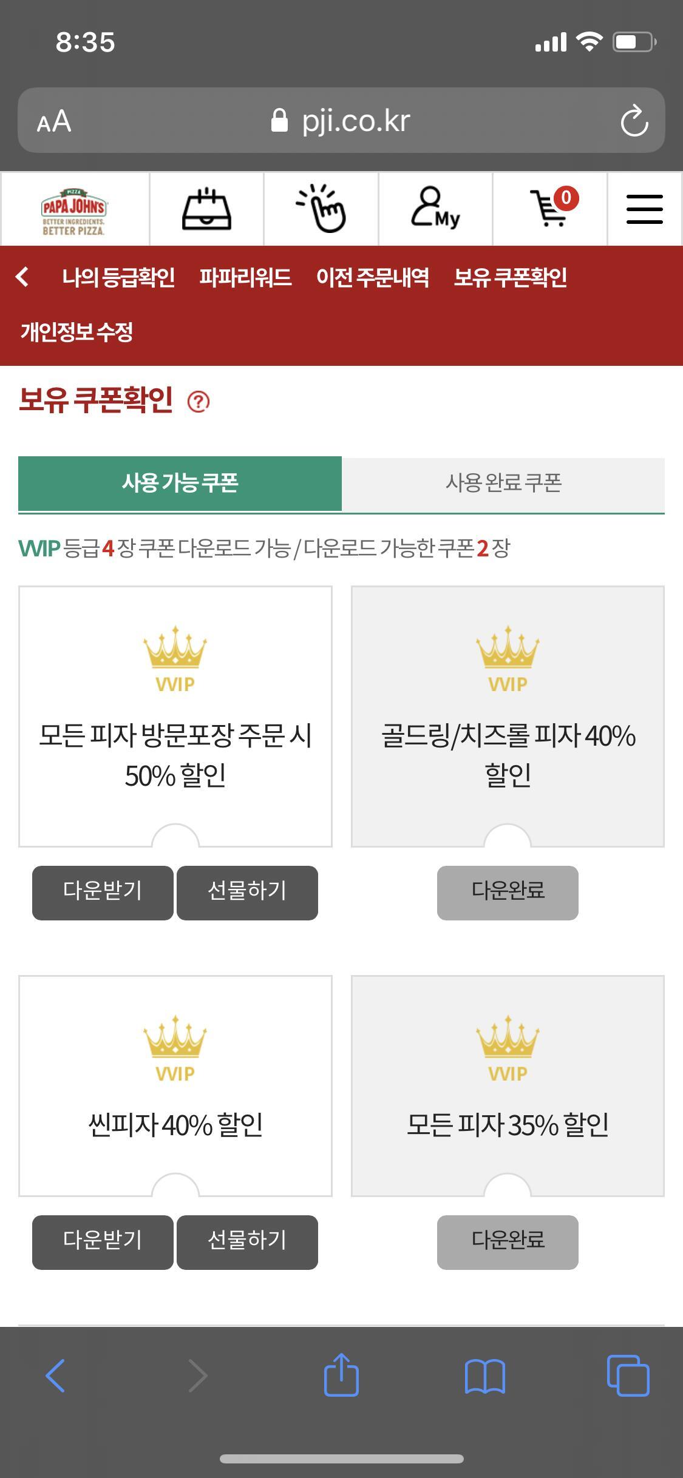
Task: Tap the Safari share icon
Action: click(x=341, y=1375)
